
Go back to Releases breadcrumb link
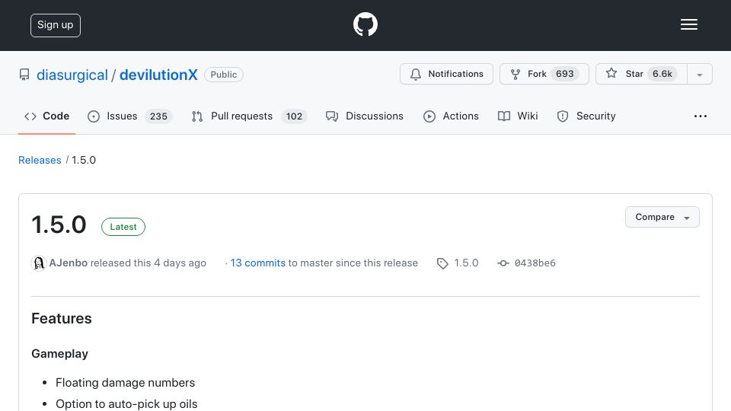[x=40, y=160]
